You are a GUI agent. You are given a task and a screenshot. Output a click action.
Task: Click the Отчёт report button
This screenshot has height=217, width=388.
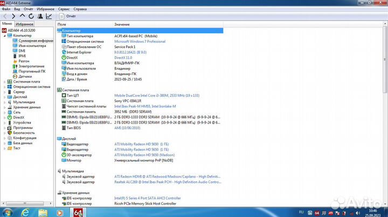coord(67,16)
